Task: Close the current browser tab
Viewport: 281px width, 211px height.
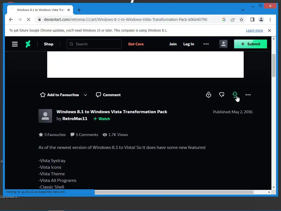Action: point(68,10)
